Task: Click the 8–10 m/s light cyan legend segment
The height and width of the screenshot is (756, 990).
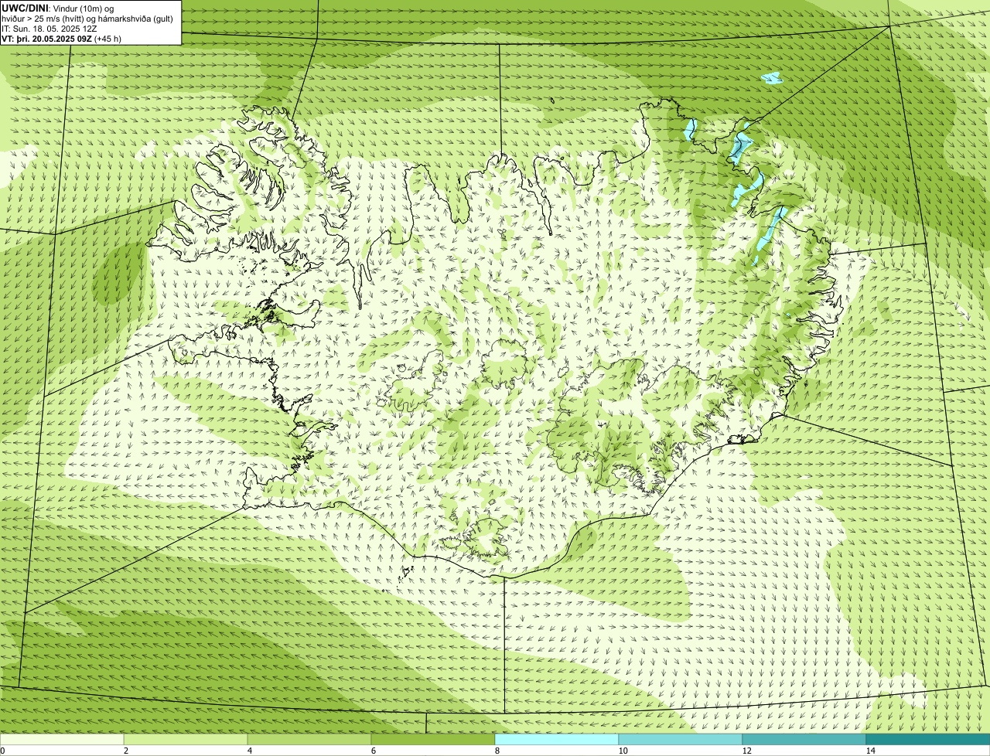Action: coord(557,739)
